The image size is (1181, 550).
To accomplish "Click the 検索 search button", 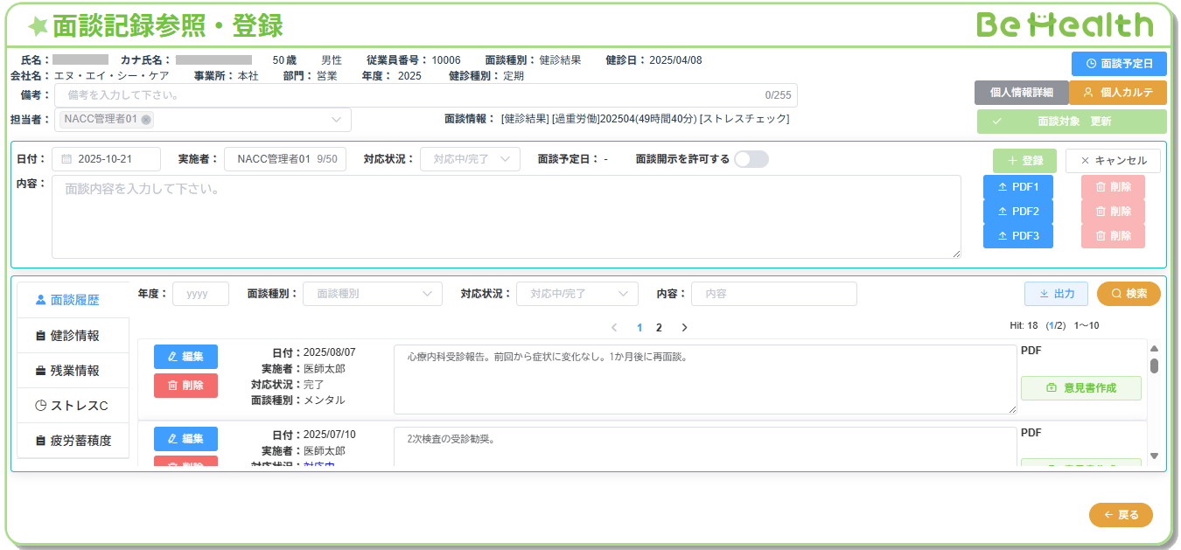I will pos(1128,294).
